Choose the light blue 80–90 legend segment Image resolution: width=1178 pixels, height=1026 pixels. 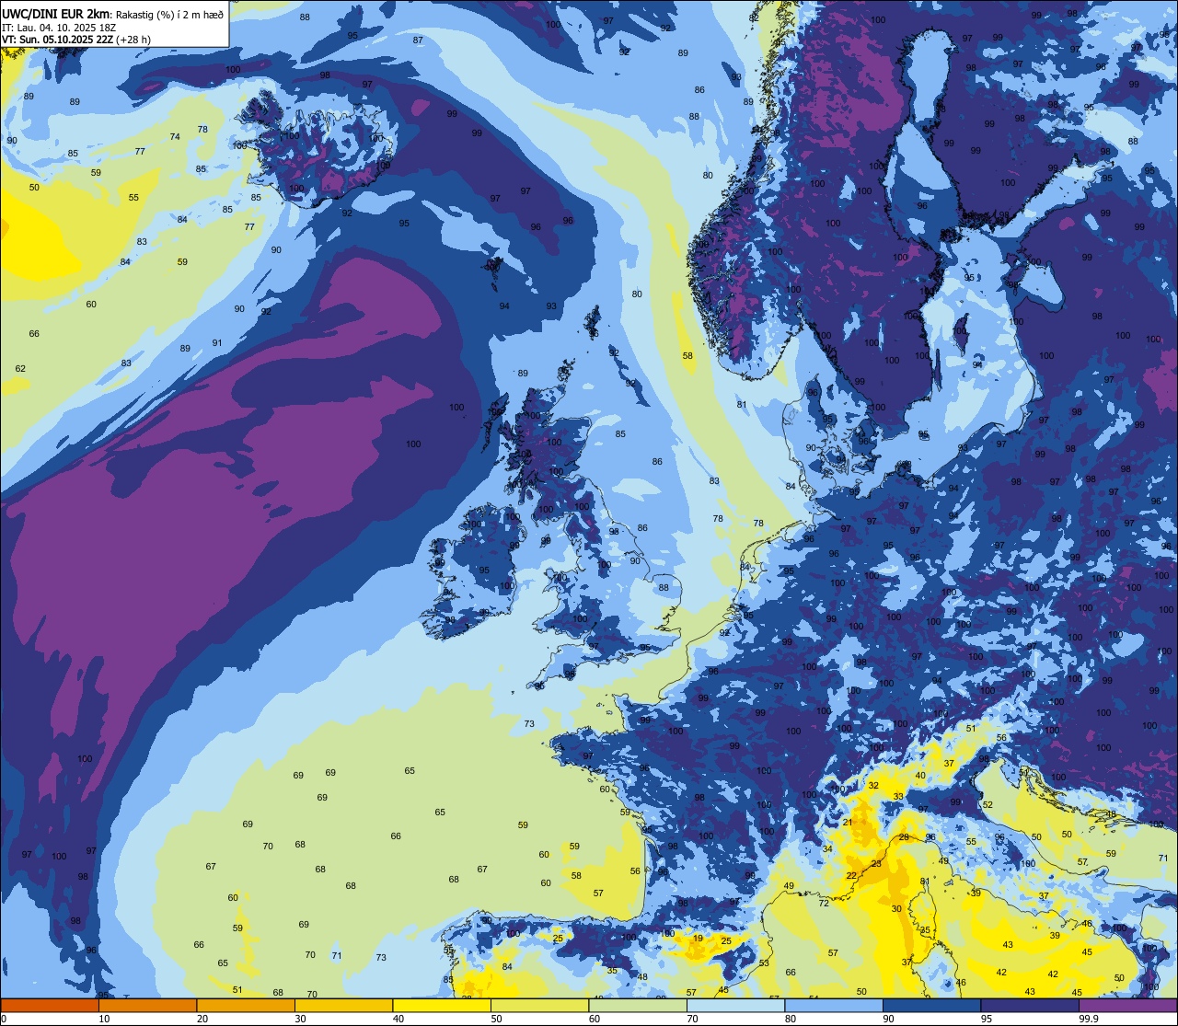pyautogui.click(x=834, y=1005)
